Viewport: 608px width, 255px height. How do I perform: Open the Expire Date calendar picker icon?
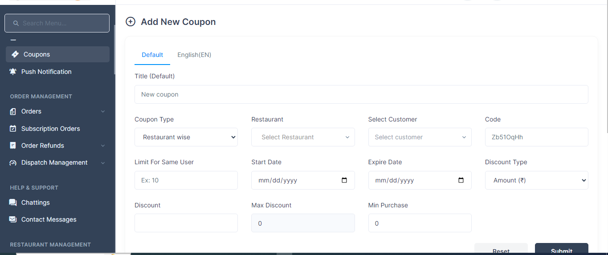[x=461, y=180]
